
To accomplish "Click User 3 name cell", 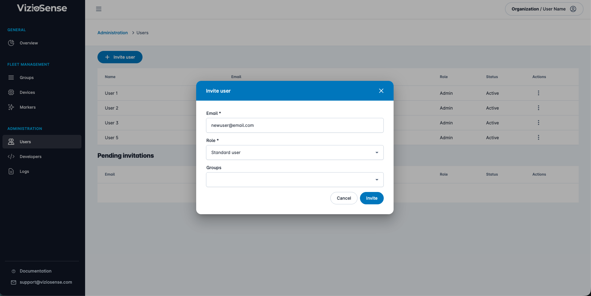I will 111,123.
